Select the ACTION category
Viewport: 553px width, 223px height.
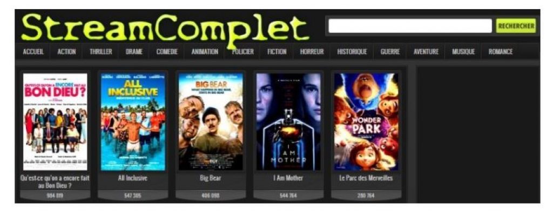(x=66, y=52)
